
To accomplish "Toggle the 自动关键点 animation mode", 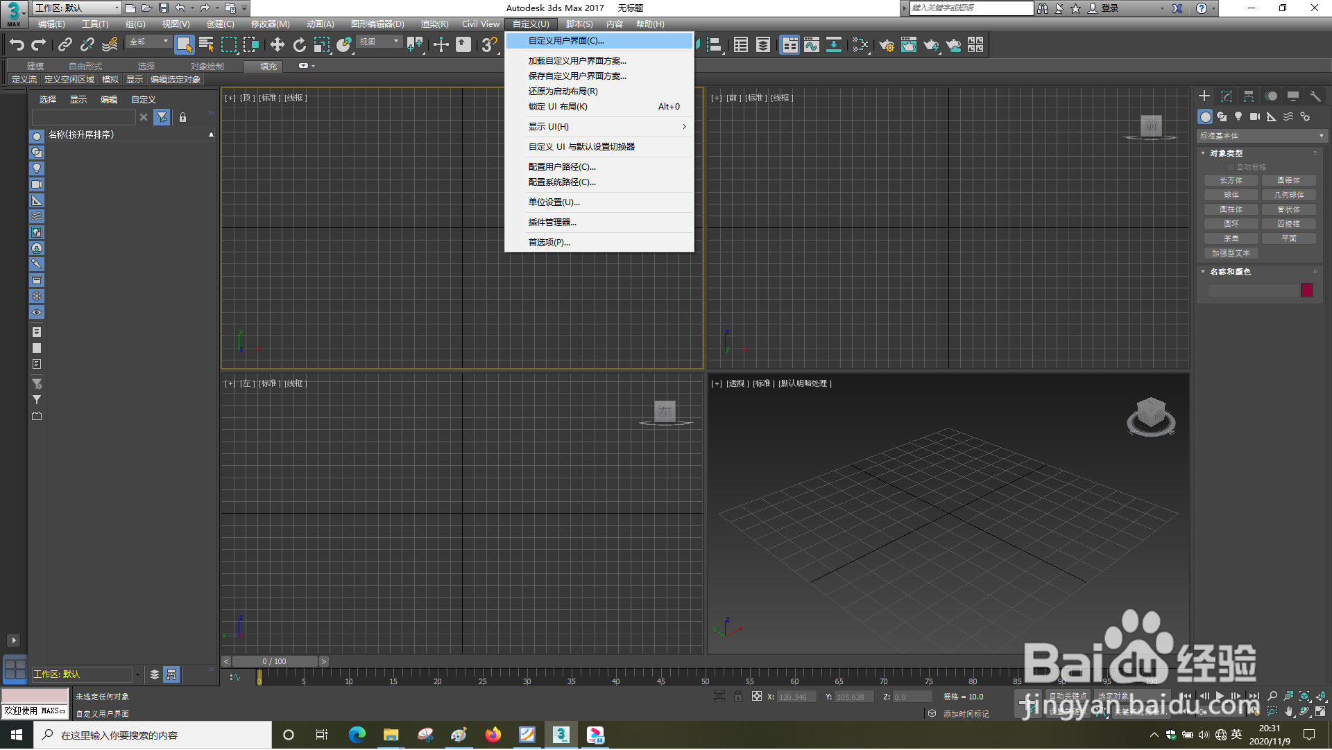I will tap(1069, 697).
